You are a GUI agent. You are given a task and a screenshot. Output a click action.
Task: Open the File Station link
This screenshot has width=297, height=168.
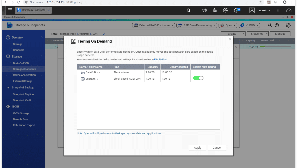[x=160, y=59]
